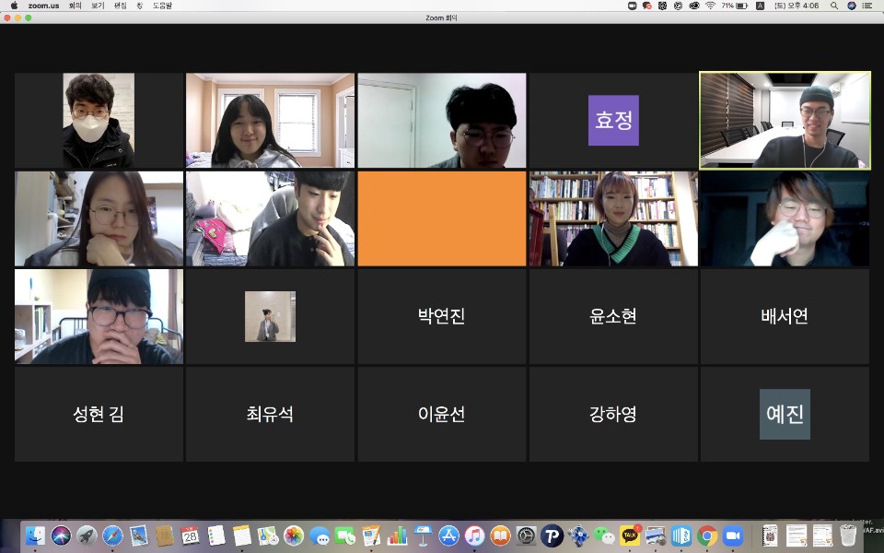Open System Preferences gear in dock

point(526,535)
